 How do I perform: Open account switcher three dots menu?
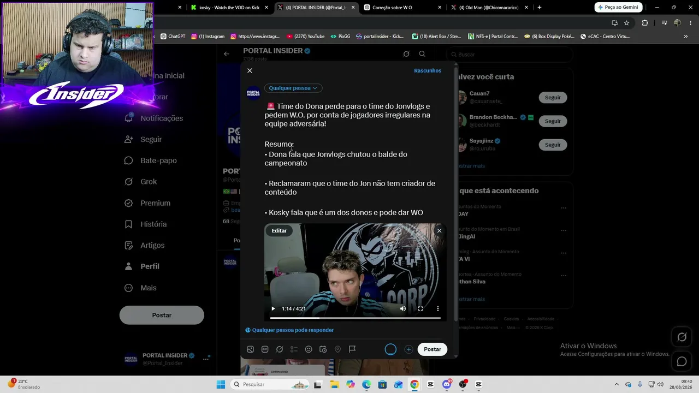[206, 359]
